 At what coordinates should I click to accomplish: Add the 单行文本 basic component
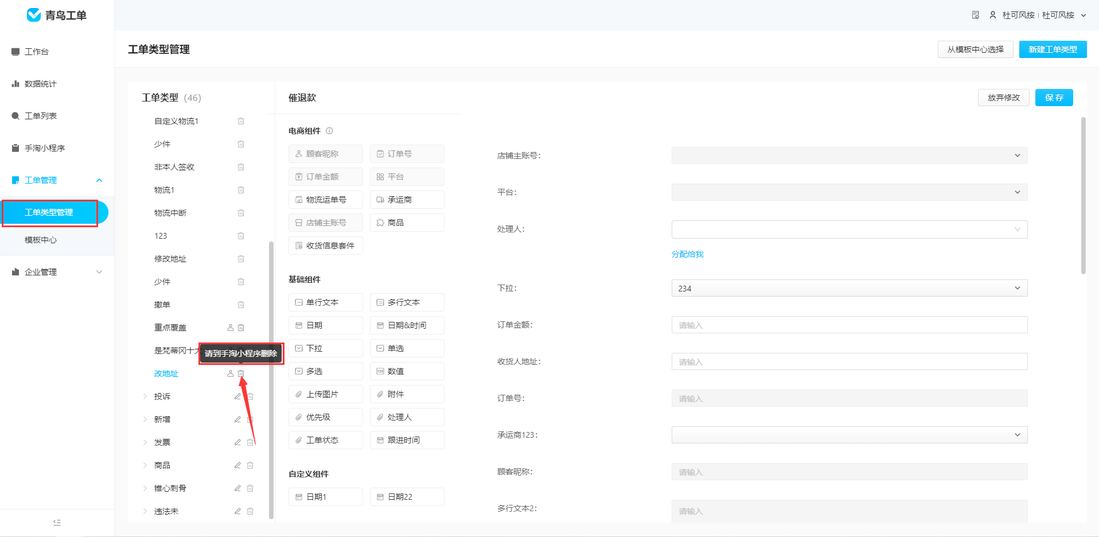[x=326, y=302]
